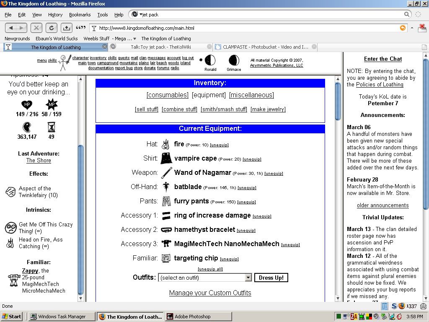Viewport: 429px width, 322px height.
Task: Click the orange go arrow in address bar
Action: click(x=403, y=28)
